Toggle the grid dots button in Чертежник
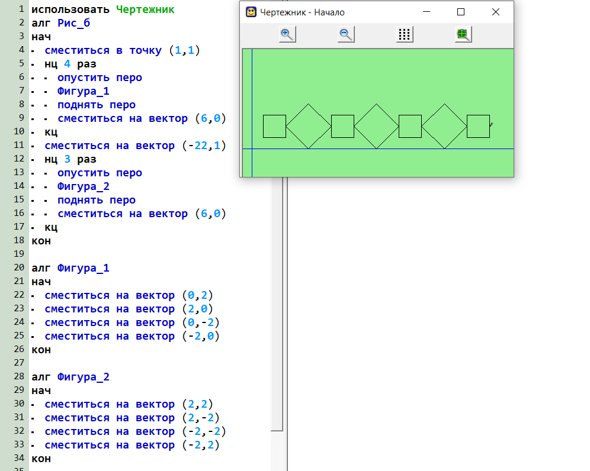Screen dimensions: 590x471 click(x=405, y=34)
